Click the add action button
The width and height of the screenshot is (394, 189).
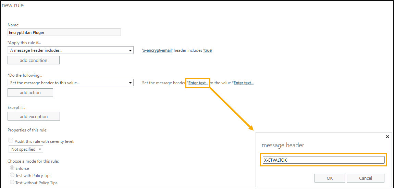tap(30, 93)
